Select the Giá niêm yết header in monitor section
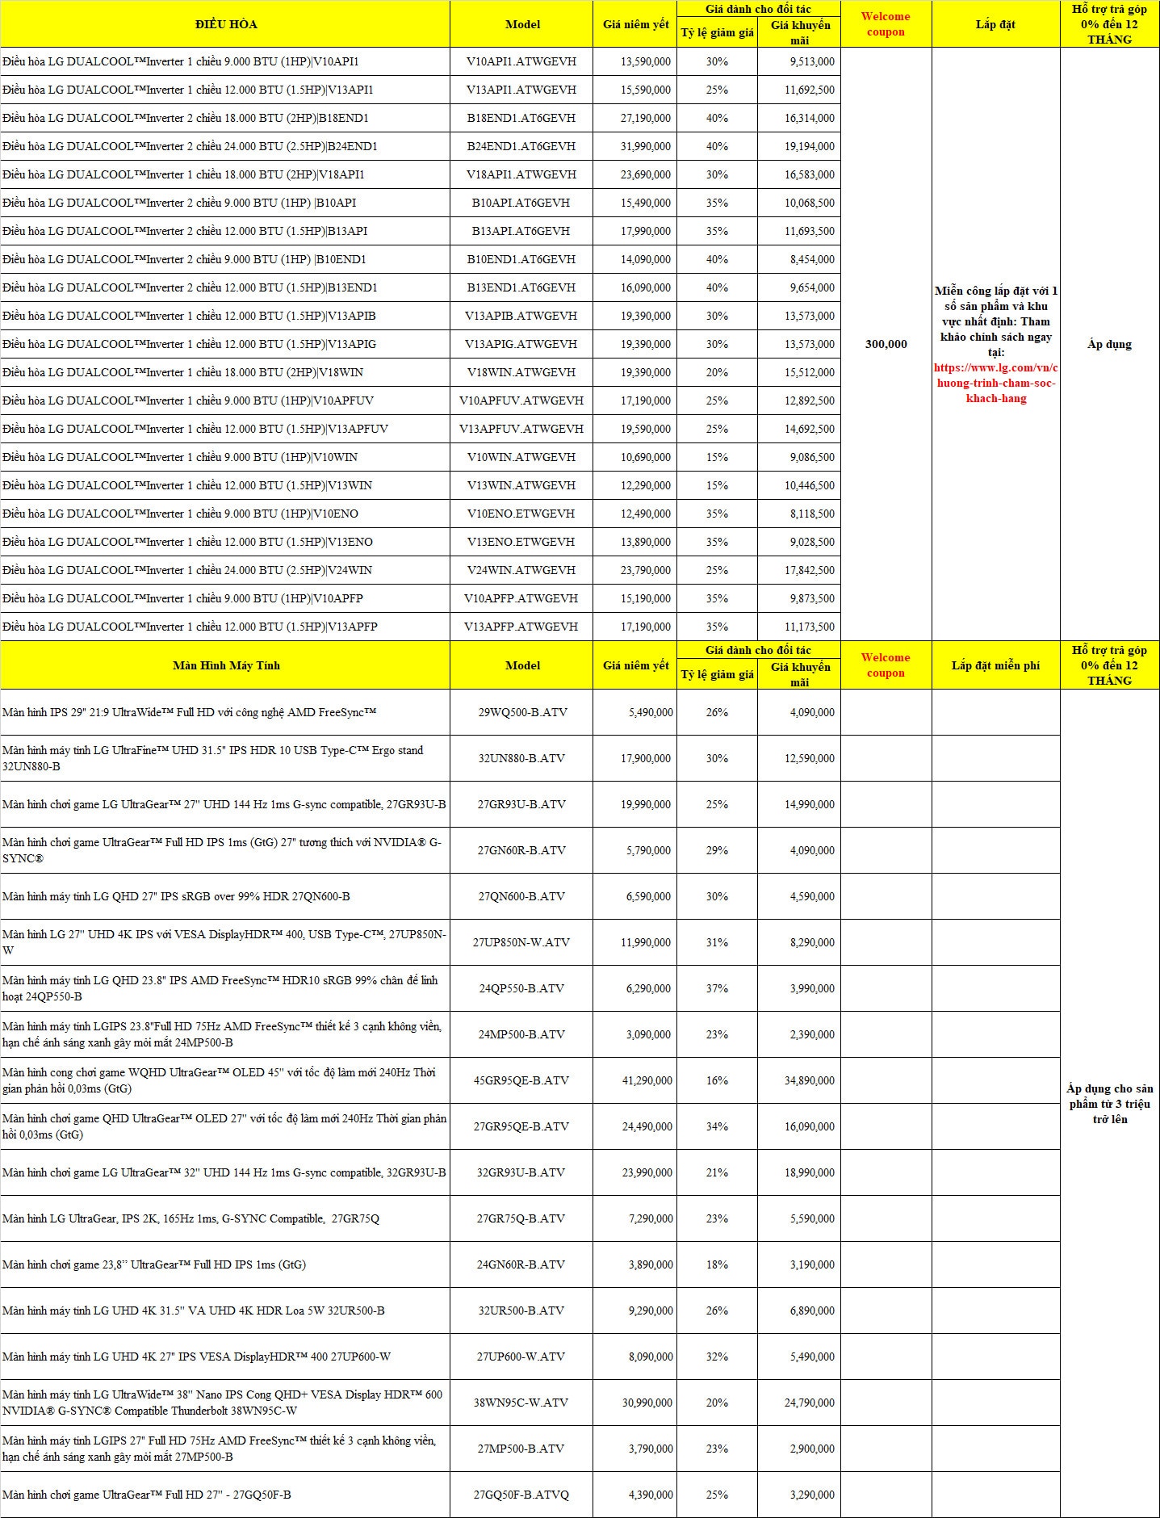This screenshot has height=1518, width=1160. (x=635, y=665)
